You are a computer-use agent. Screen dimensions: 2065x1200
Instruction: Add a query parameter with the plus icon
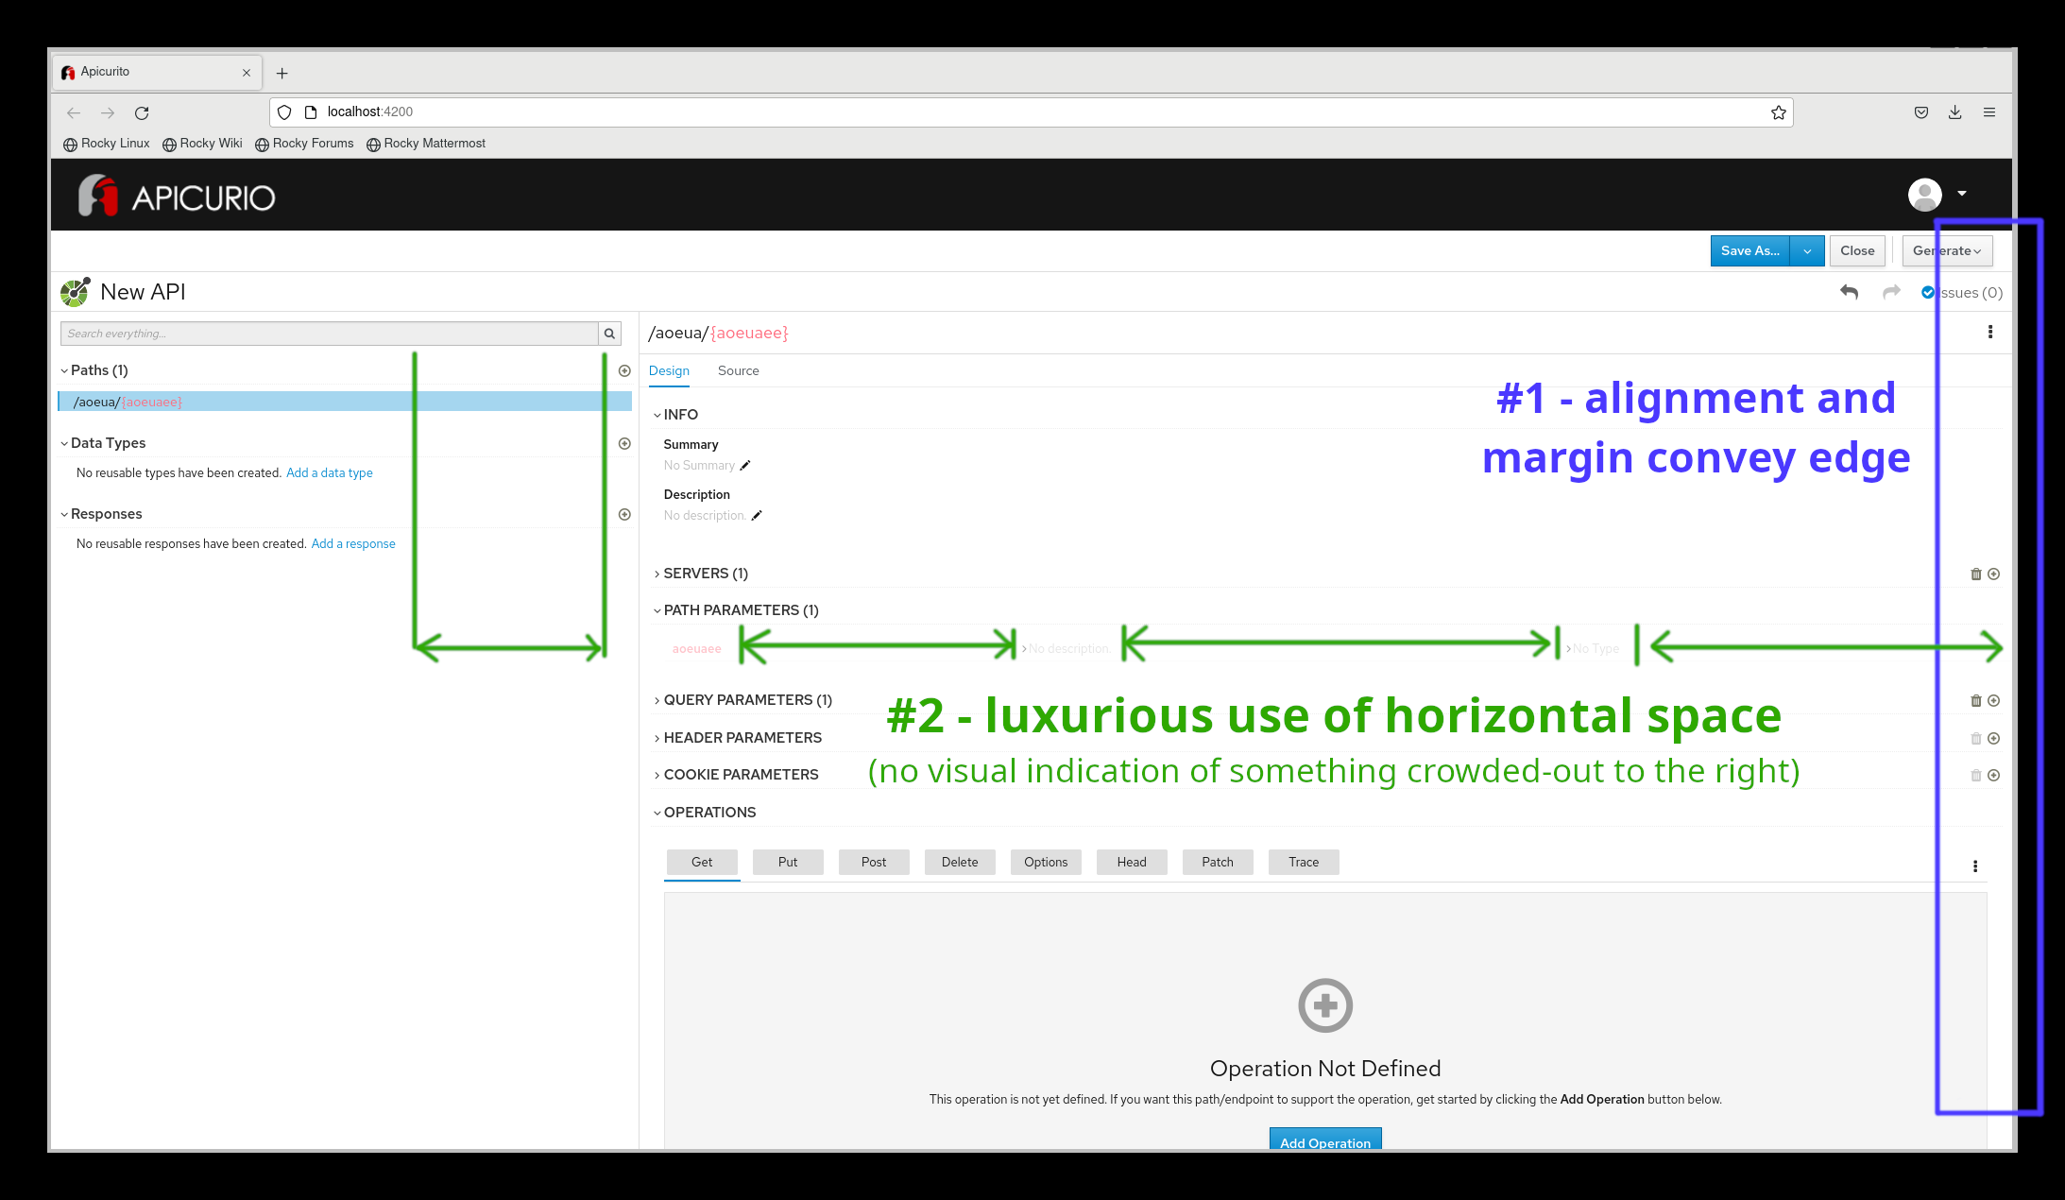[x=1994, y=700]
